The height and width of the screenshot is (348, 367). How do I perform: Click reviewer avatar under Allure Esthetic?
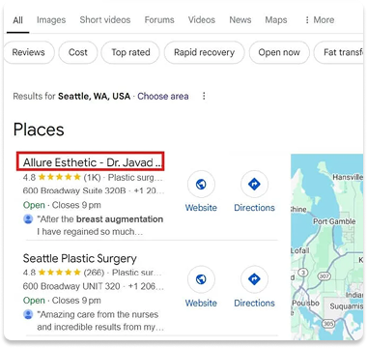(28, 219)
